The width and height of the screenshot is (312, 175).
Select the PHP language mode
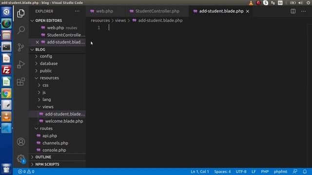(265, 172)
